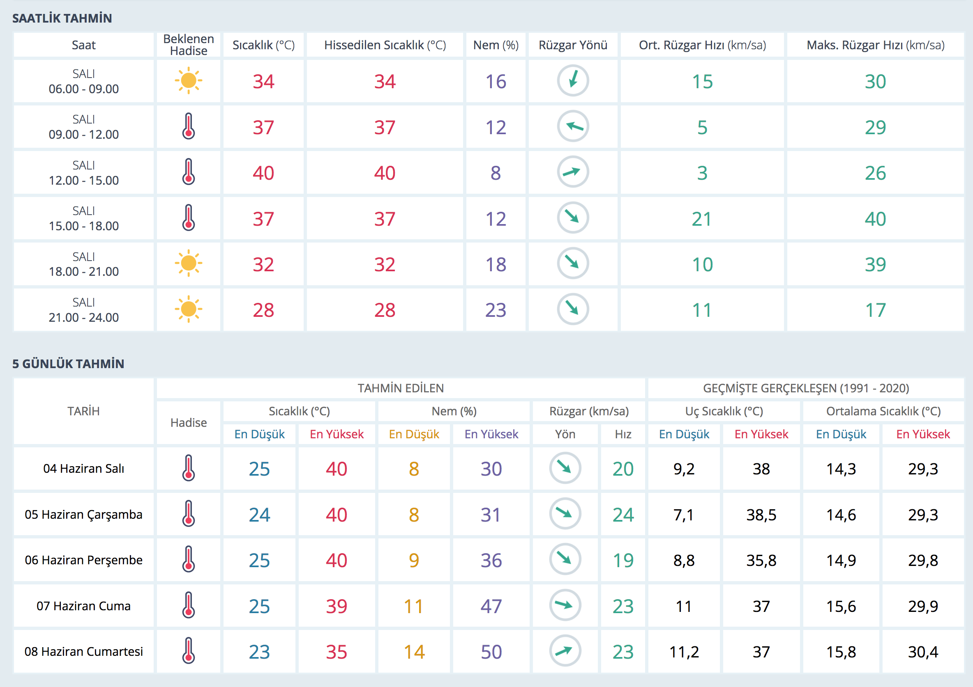Click the wind direction icon for 15.00 - 18.00
The width and height of the screenshot is (973, 687).
pos(572,218)
